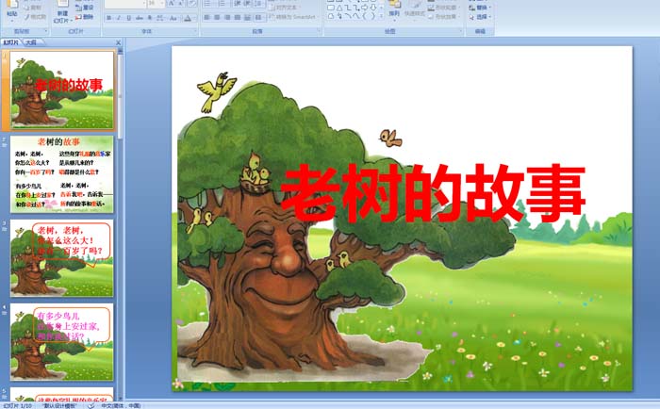The width and height of the screenshot is (660, 409).
Task: Switch to the Slides (幻灯片) pane tab
Action: coord(11,42)
